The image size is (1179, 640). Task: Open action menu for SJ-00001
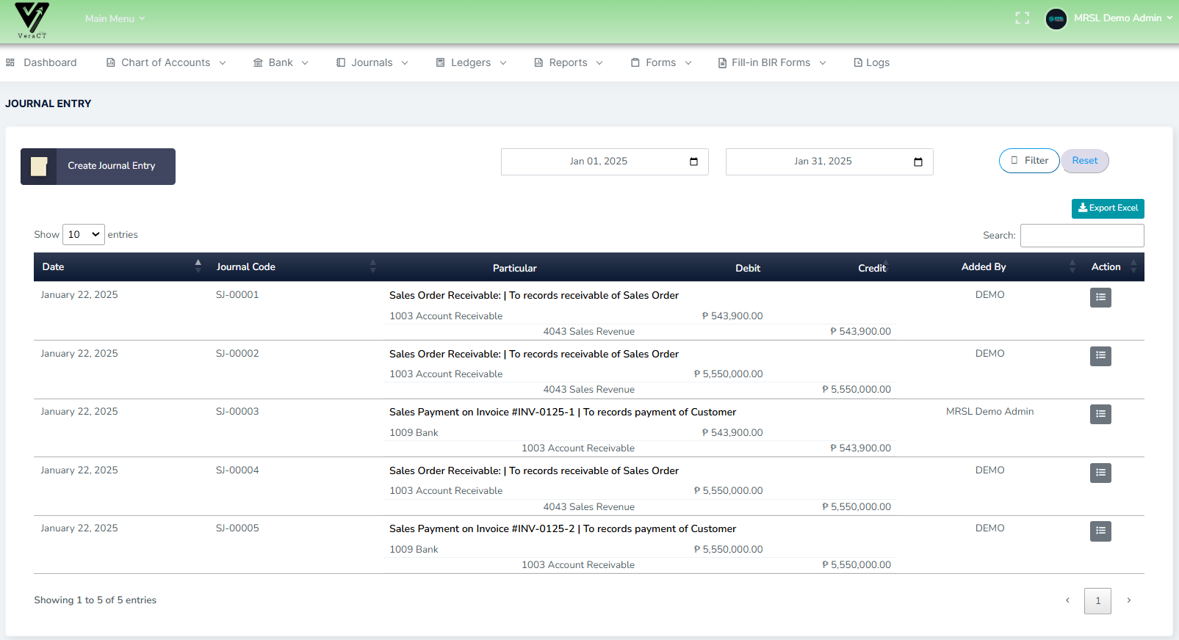tap(1100, 297)
